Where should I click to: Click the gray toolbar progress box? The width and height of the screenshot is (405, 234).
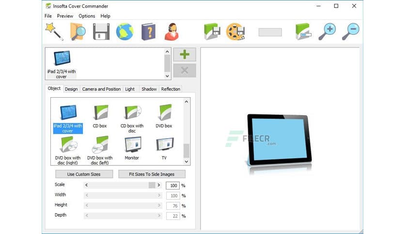click(270, 32)
